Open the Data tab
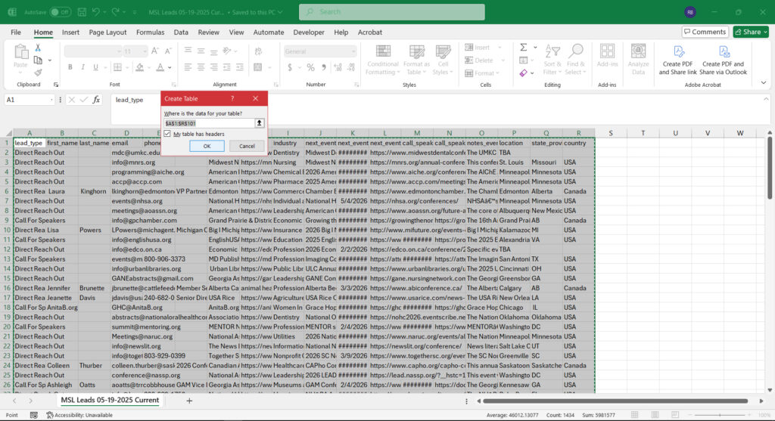Screen dimensions: 775x421 [x=181, y=32]
